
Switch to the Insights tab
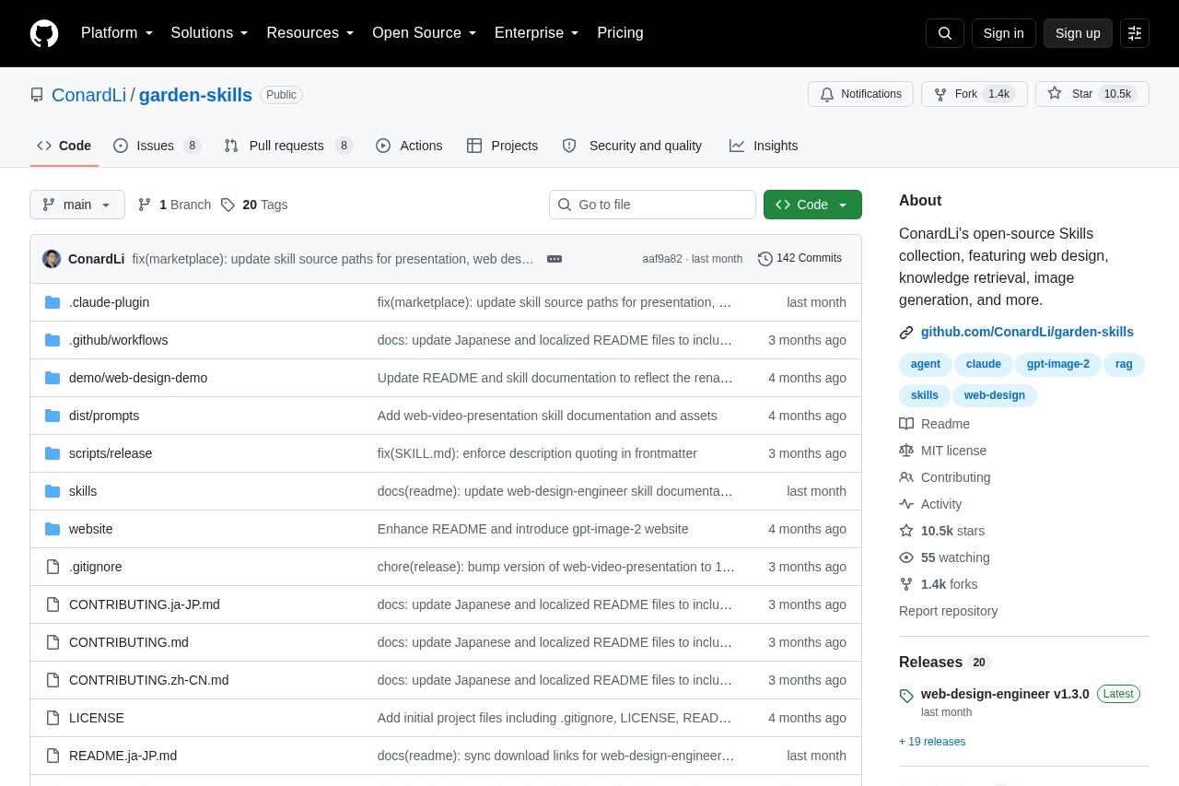coord(764,146)
